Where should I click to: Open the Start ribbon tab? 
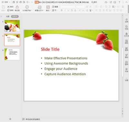tap(36, 2)
